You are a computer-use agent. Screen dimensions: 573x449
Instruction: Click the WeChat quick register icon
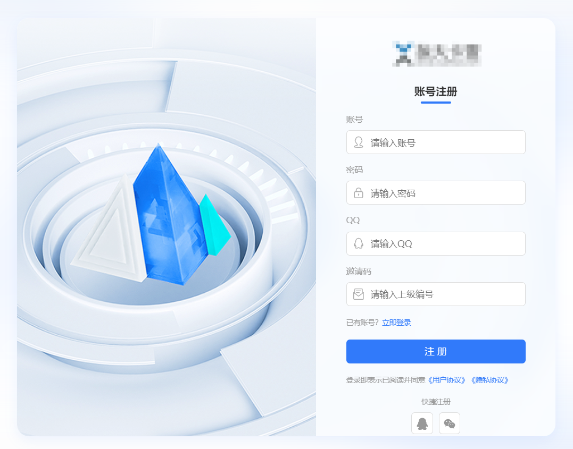click(450, 423)
